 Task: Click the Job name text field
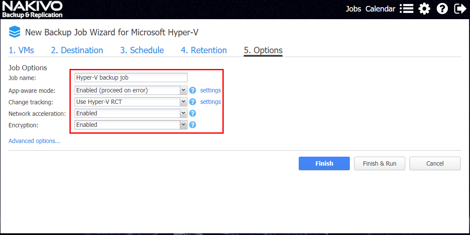pos(131,77)
